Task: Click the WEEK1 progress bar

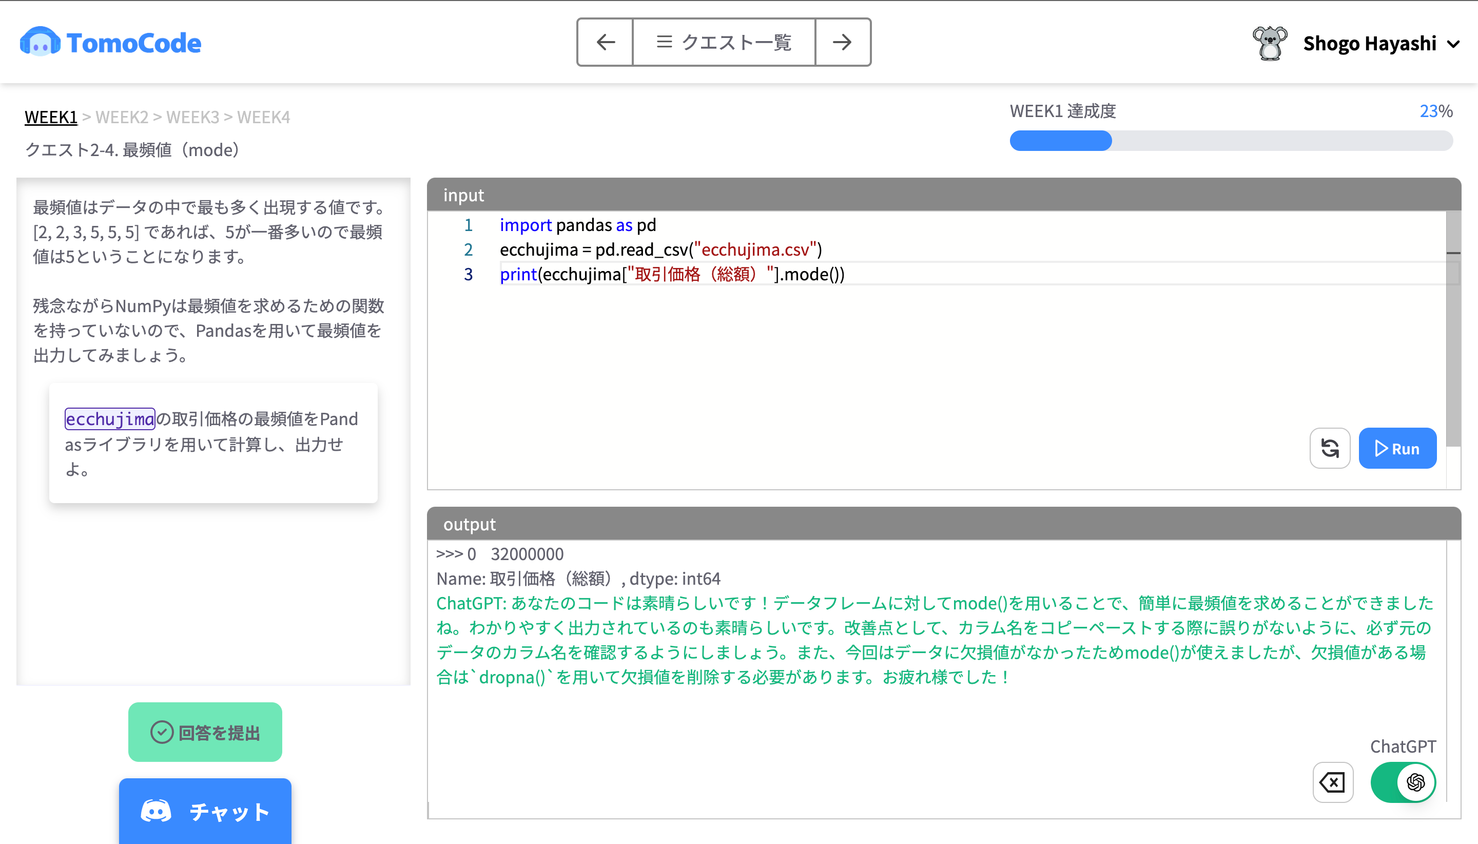Action: click(x=1231, y=141)
